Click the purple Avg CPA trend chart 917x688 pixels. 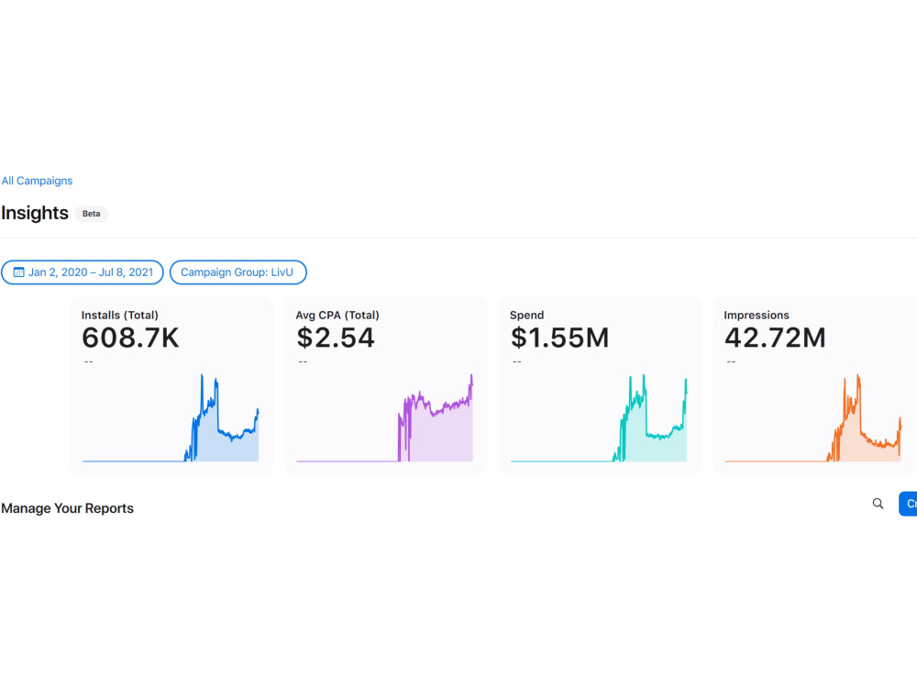385,418
